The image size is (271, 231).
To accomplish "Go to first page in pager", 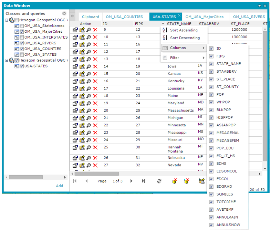I will (74, 181).
